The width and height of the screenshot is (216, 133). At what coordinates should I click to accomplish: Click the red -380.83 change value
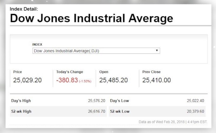pos(67,80)
